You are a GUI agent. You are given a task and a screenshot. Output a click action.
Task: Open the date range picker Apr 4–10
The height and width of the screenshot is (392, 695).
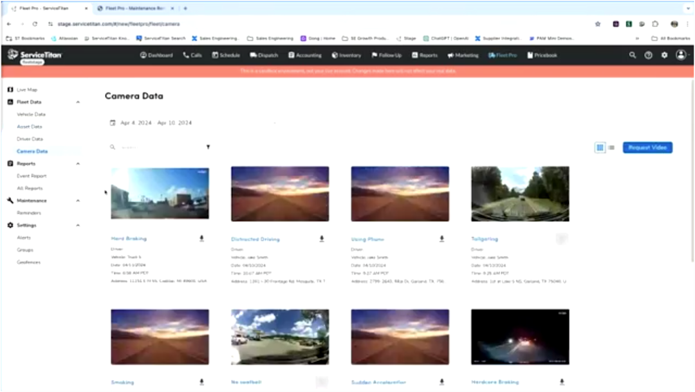(x=151, y=123)
